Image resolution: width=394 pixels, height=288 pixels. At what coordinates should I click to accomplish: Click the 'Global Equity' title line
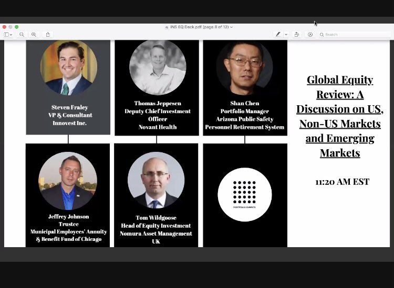tap(340, 80)
